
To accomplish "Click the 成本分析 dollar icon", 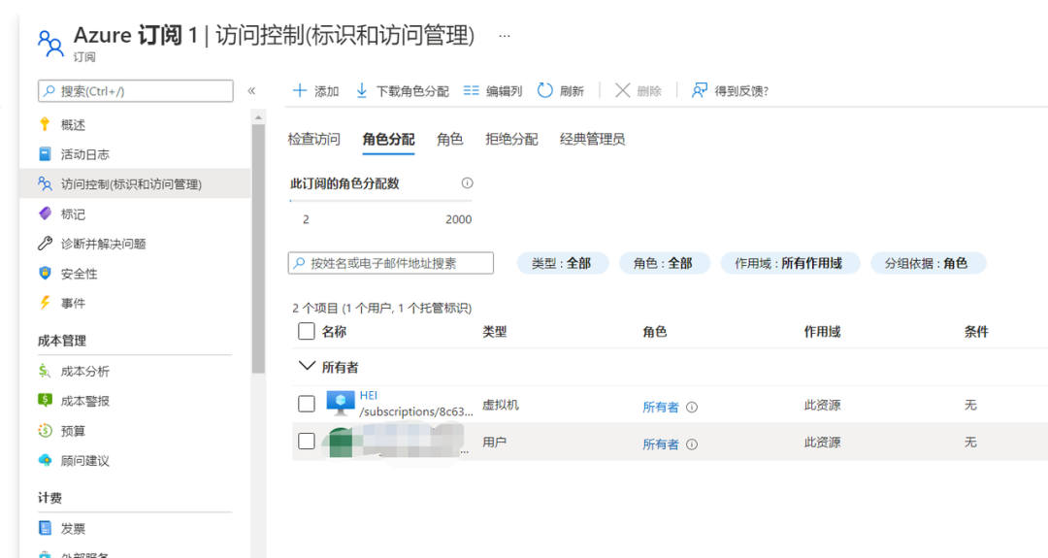I will click(x=45, y=371).
